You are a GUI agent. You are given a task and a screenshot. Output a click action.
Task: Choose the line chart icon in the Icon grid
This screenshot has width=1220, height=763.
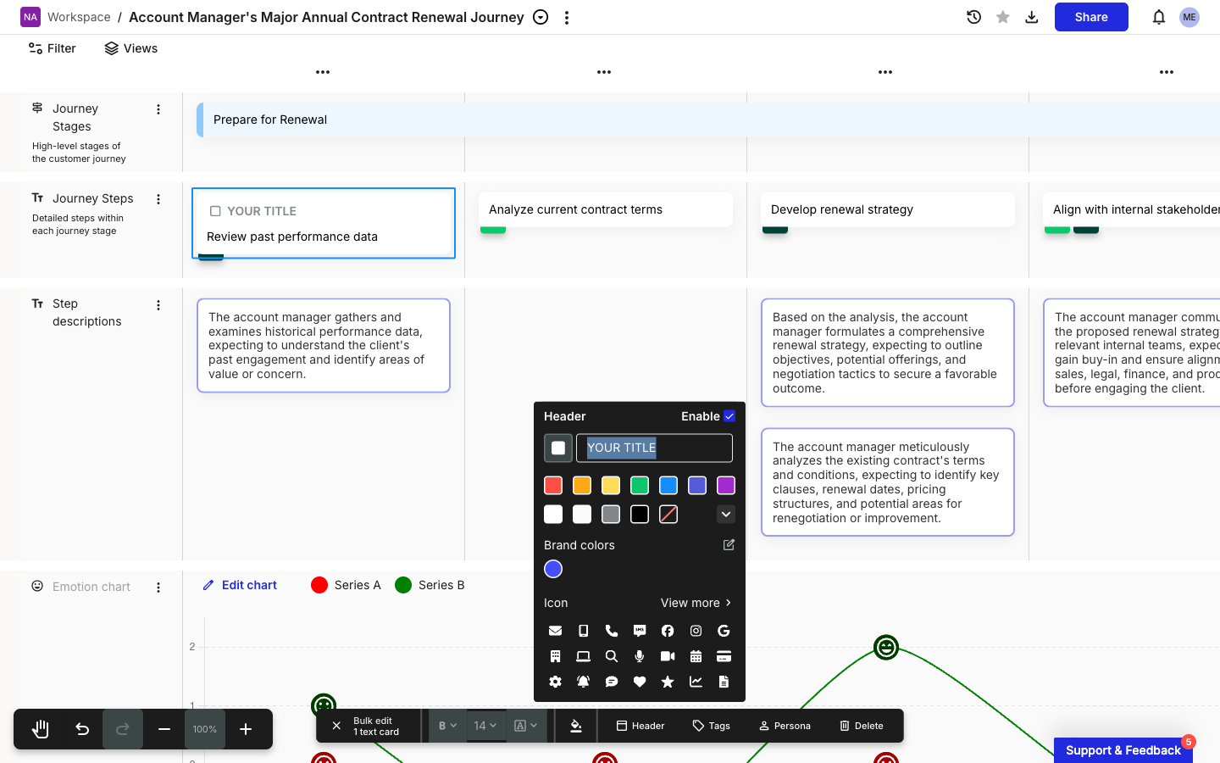click(x=696, y=682)
